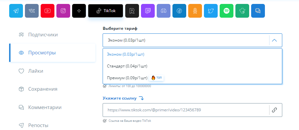Click the Выберите тариф label
The width and height of the screenshot is (299, 130).
point(120,28)
